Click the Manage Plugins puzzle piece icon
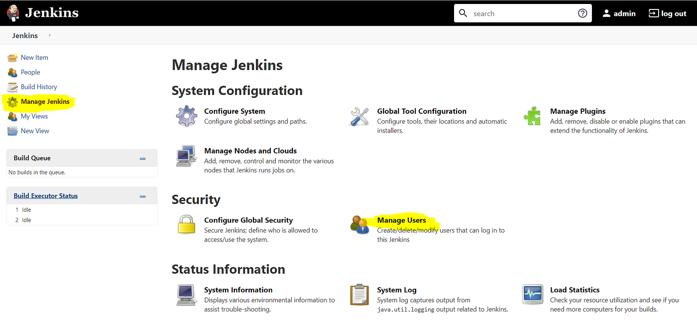Image resolution: width=697 pixels, height=325 pixels. 532,116
